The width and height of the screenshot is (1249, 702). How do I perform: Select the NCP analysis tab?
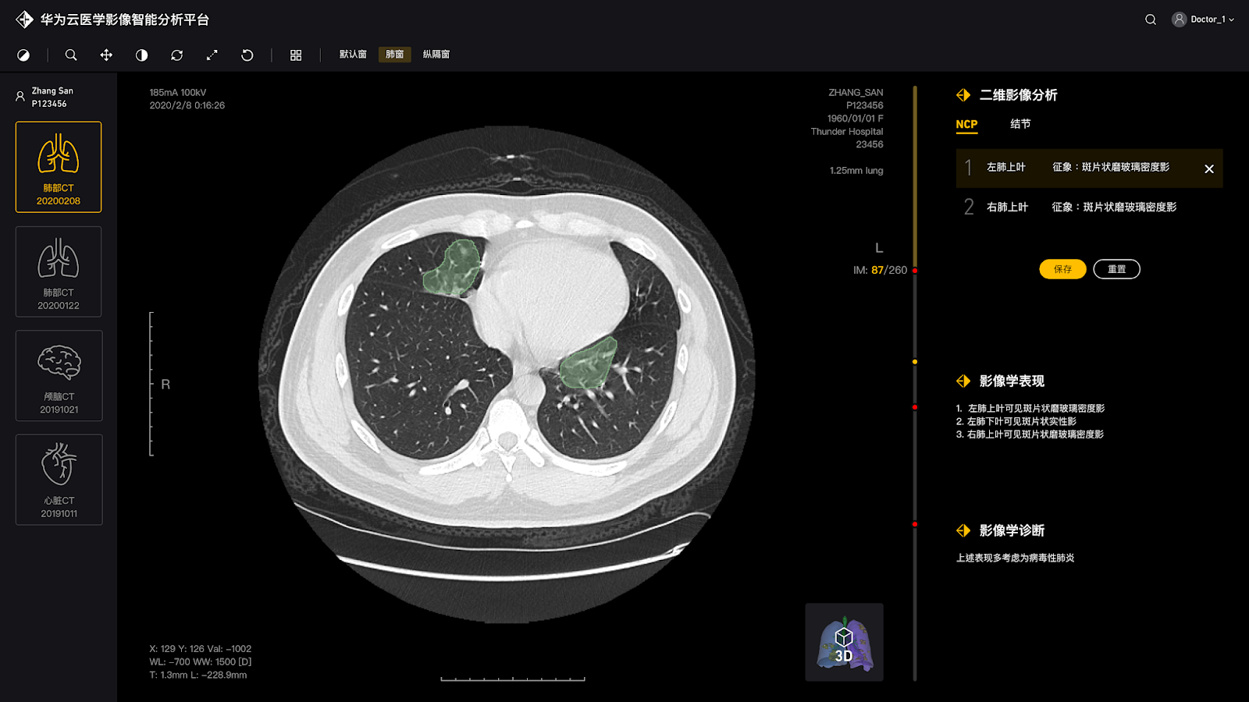[966, 124]
